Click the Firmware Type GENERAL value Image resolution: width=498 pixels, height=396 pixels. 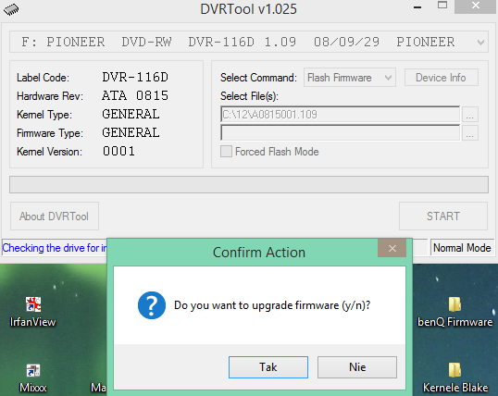[x=131, y=132]
